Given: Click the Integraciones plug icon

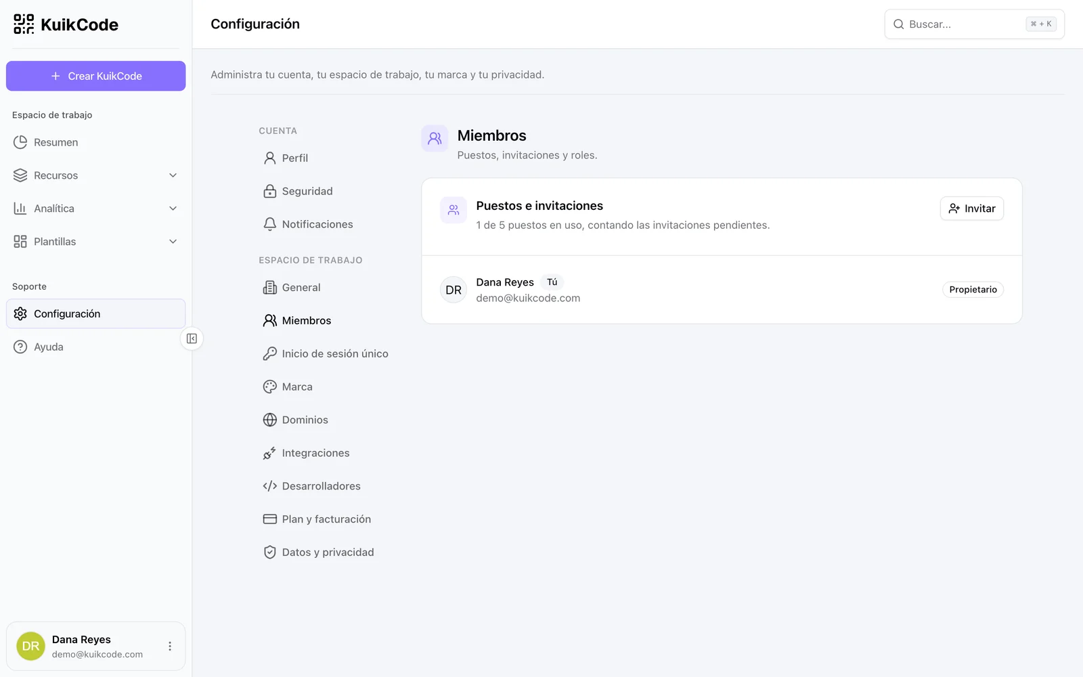Looking at the screenshot, I should point(269,453).
